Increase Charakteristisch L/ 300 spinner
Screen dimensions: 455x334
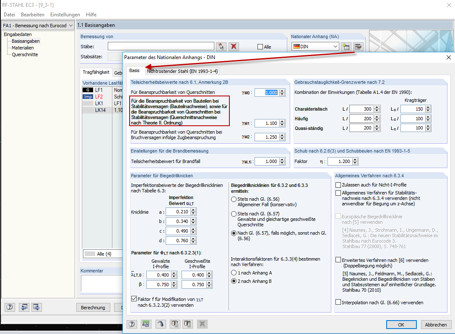(x=377, y=107)
